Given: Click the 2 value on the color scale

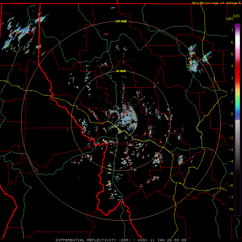Looking at the screenshot, I should [x=232, y=90].
